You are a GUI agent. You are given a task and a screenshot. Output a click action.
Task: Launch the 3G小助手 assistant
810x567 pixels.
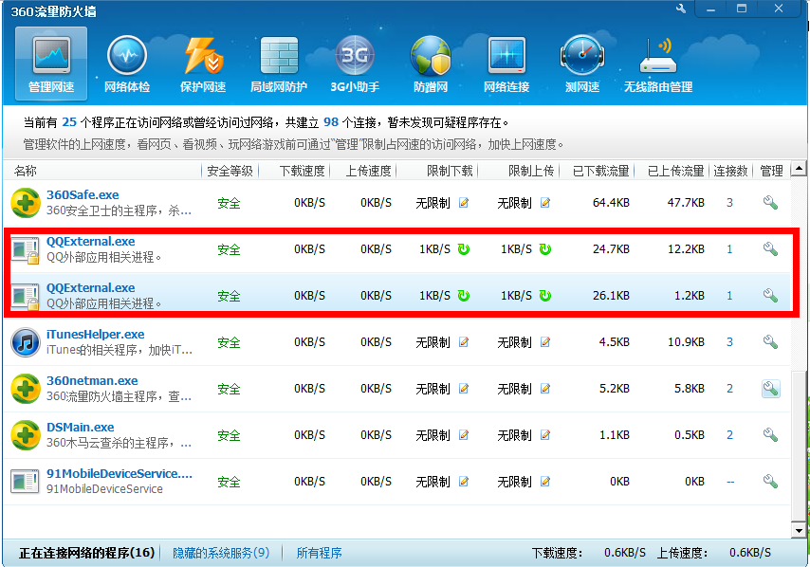[355, 64]
